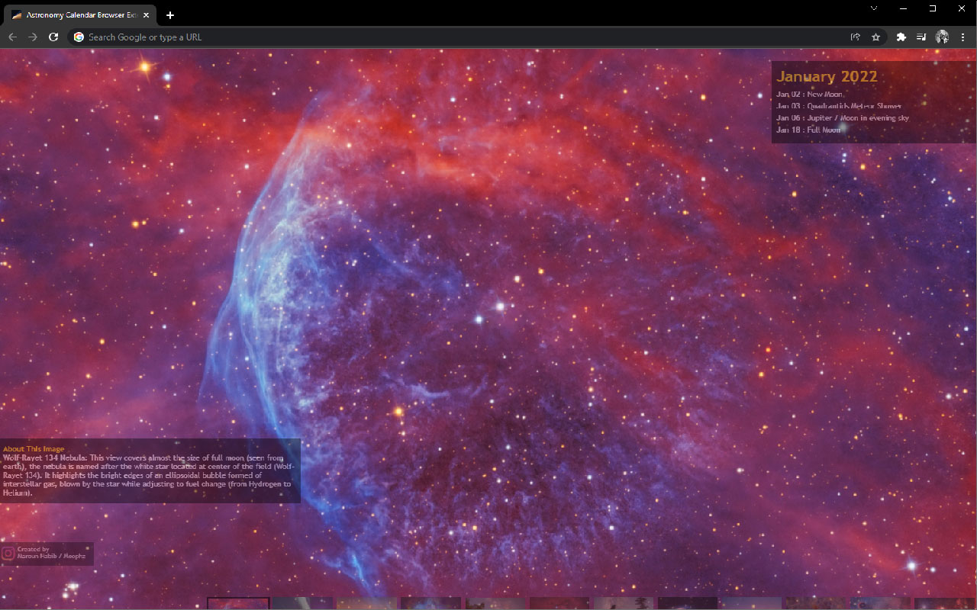Open the Chrome three-dot menu
The height and width of the screenshot is (610, 977).
pyautogui.click(x=963, y=37)
